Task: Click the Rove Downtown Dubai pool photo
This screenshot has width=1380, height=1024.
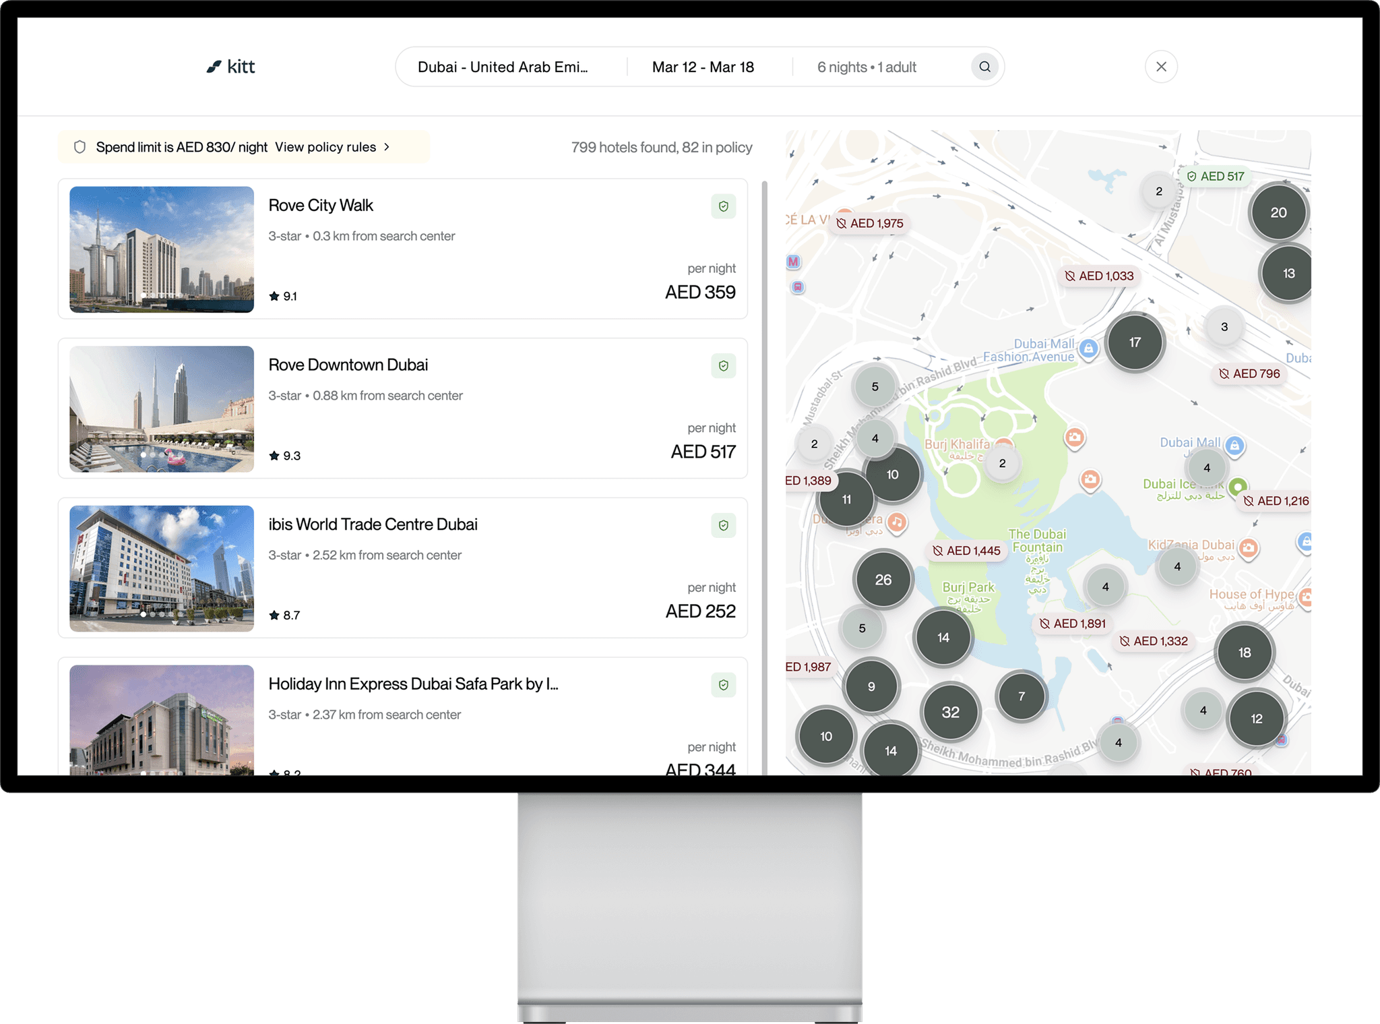Action: pos(162,409)
